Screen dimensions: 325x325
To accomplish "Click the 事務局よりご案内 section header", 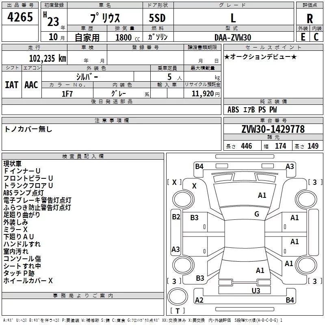I will (x=83, y=296).
